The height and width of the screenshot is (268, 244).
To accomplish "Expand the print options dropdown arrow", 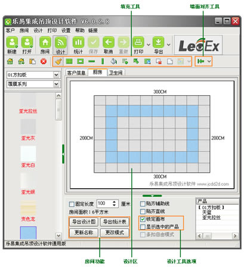I will [x=149, y=45].
